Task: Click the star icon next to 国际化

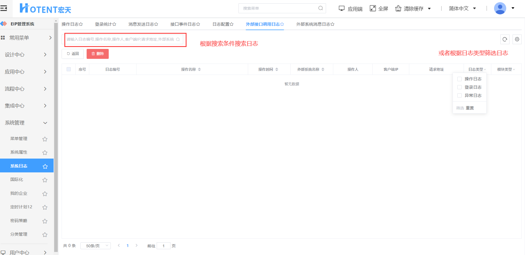Action: click(x=45, y=180)
